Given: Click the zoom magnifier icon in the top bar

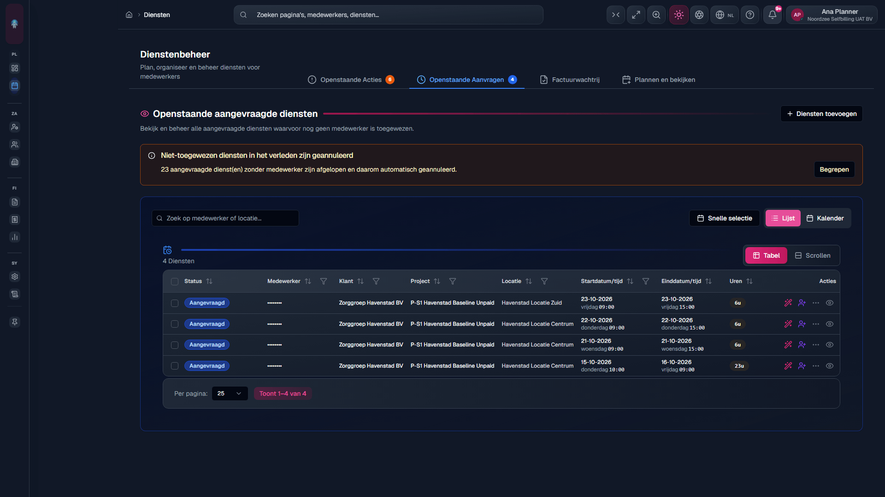Looking at the screenshot, I should pos(656,15).
